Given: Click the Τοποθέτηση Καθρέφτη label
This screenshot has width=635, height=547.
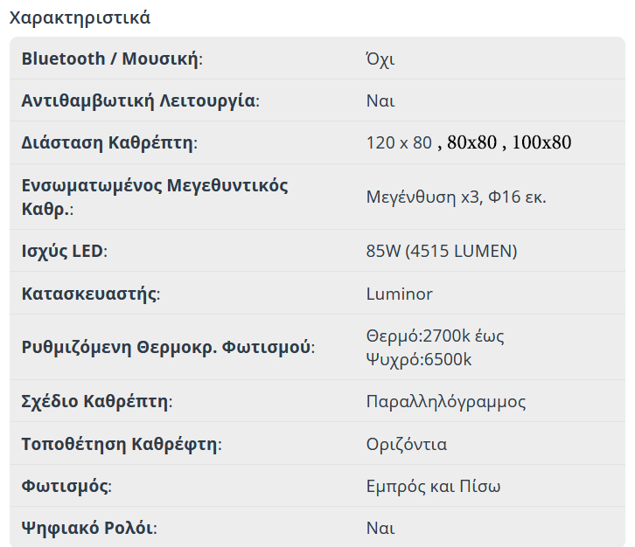Looking at the screenshot, I should click(x=122, y=444).
